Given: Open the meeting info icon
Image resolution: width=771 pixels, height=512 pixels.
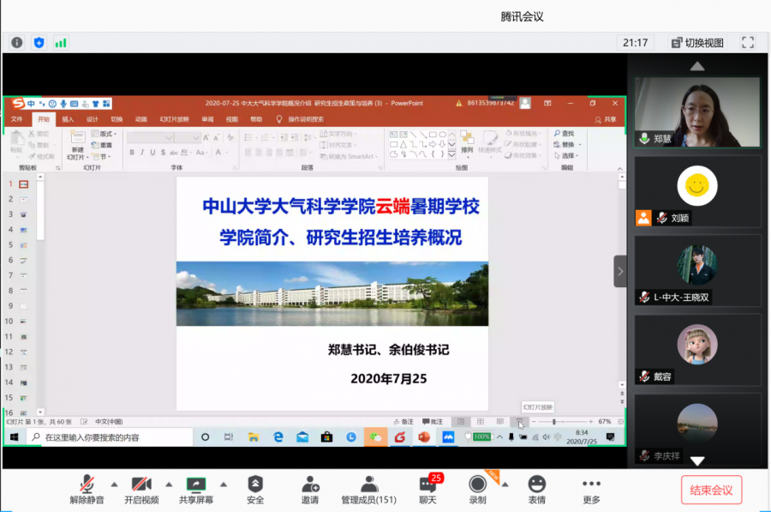Looking at the screenshot, I should click(16, 42).
